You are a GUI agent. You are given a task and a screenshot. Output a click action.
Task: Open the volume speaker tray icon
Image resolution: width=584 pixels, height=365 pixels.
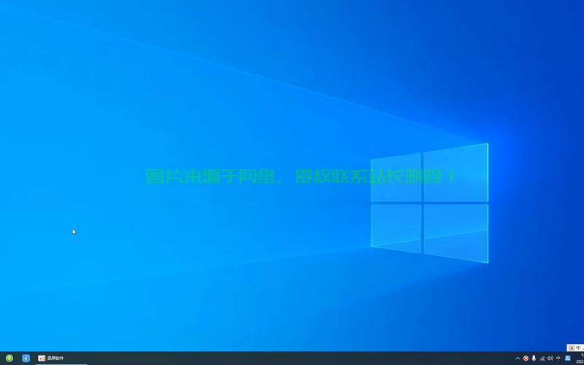point(550,358)
